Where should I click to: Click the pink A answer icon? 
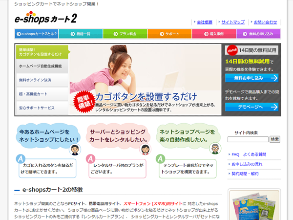90,159
